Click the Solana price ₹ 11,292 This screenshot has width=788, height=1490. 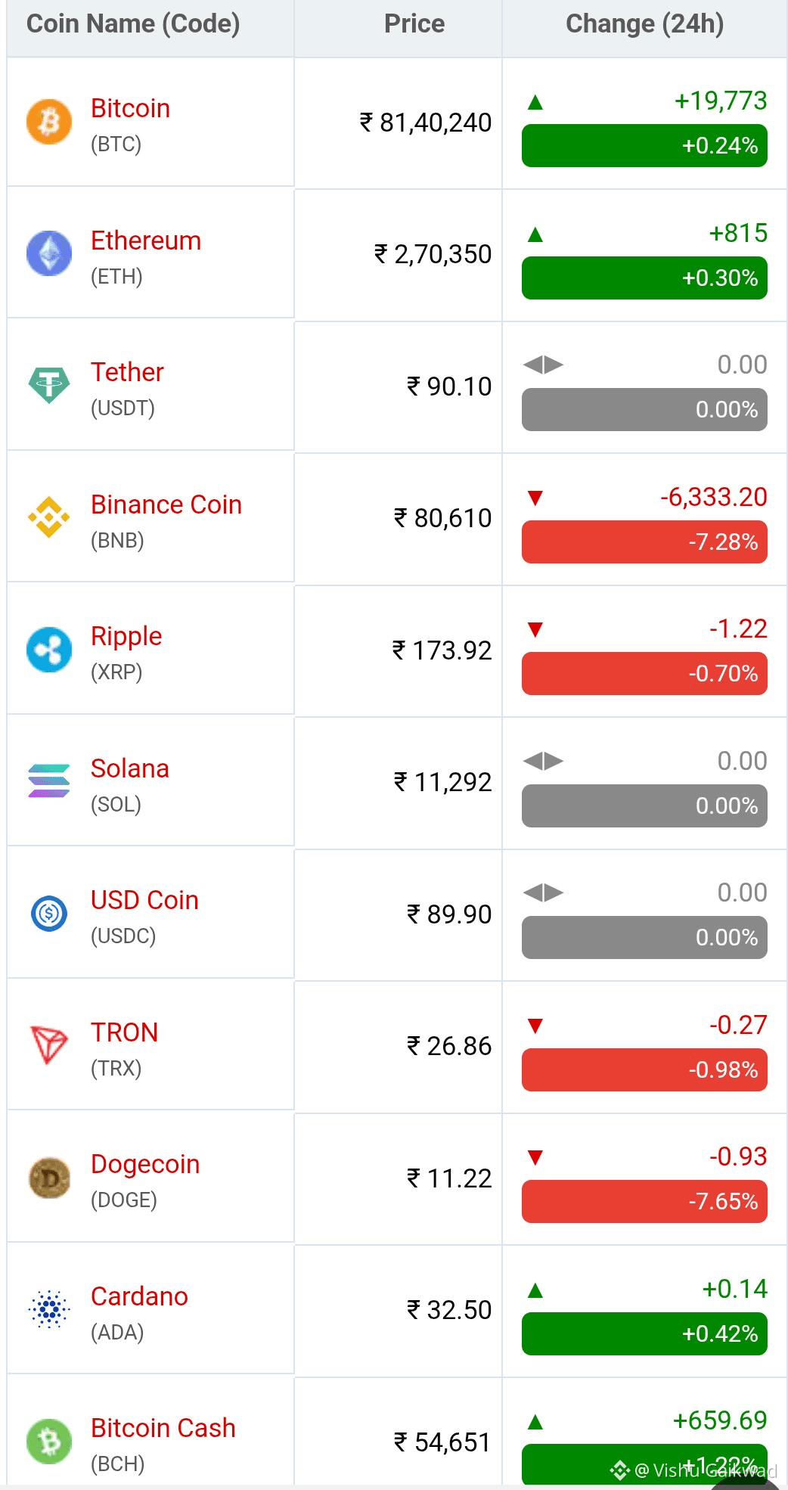pyautogui.click(x=443, y=782)
